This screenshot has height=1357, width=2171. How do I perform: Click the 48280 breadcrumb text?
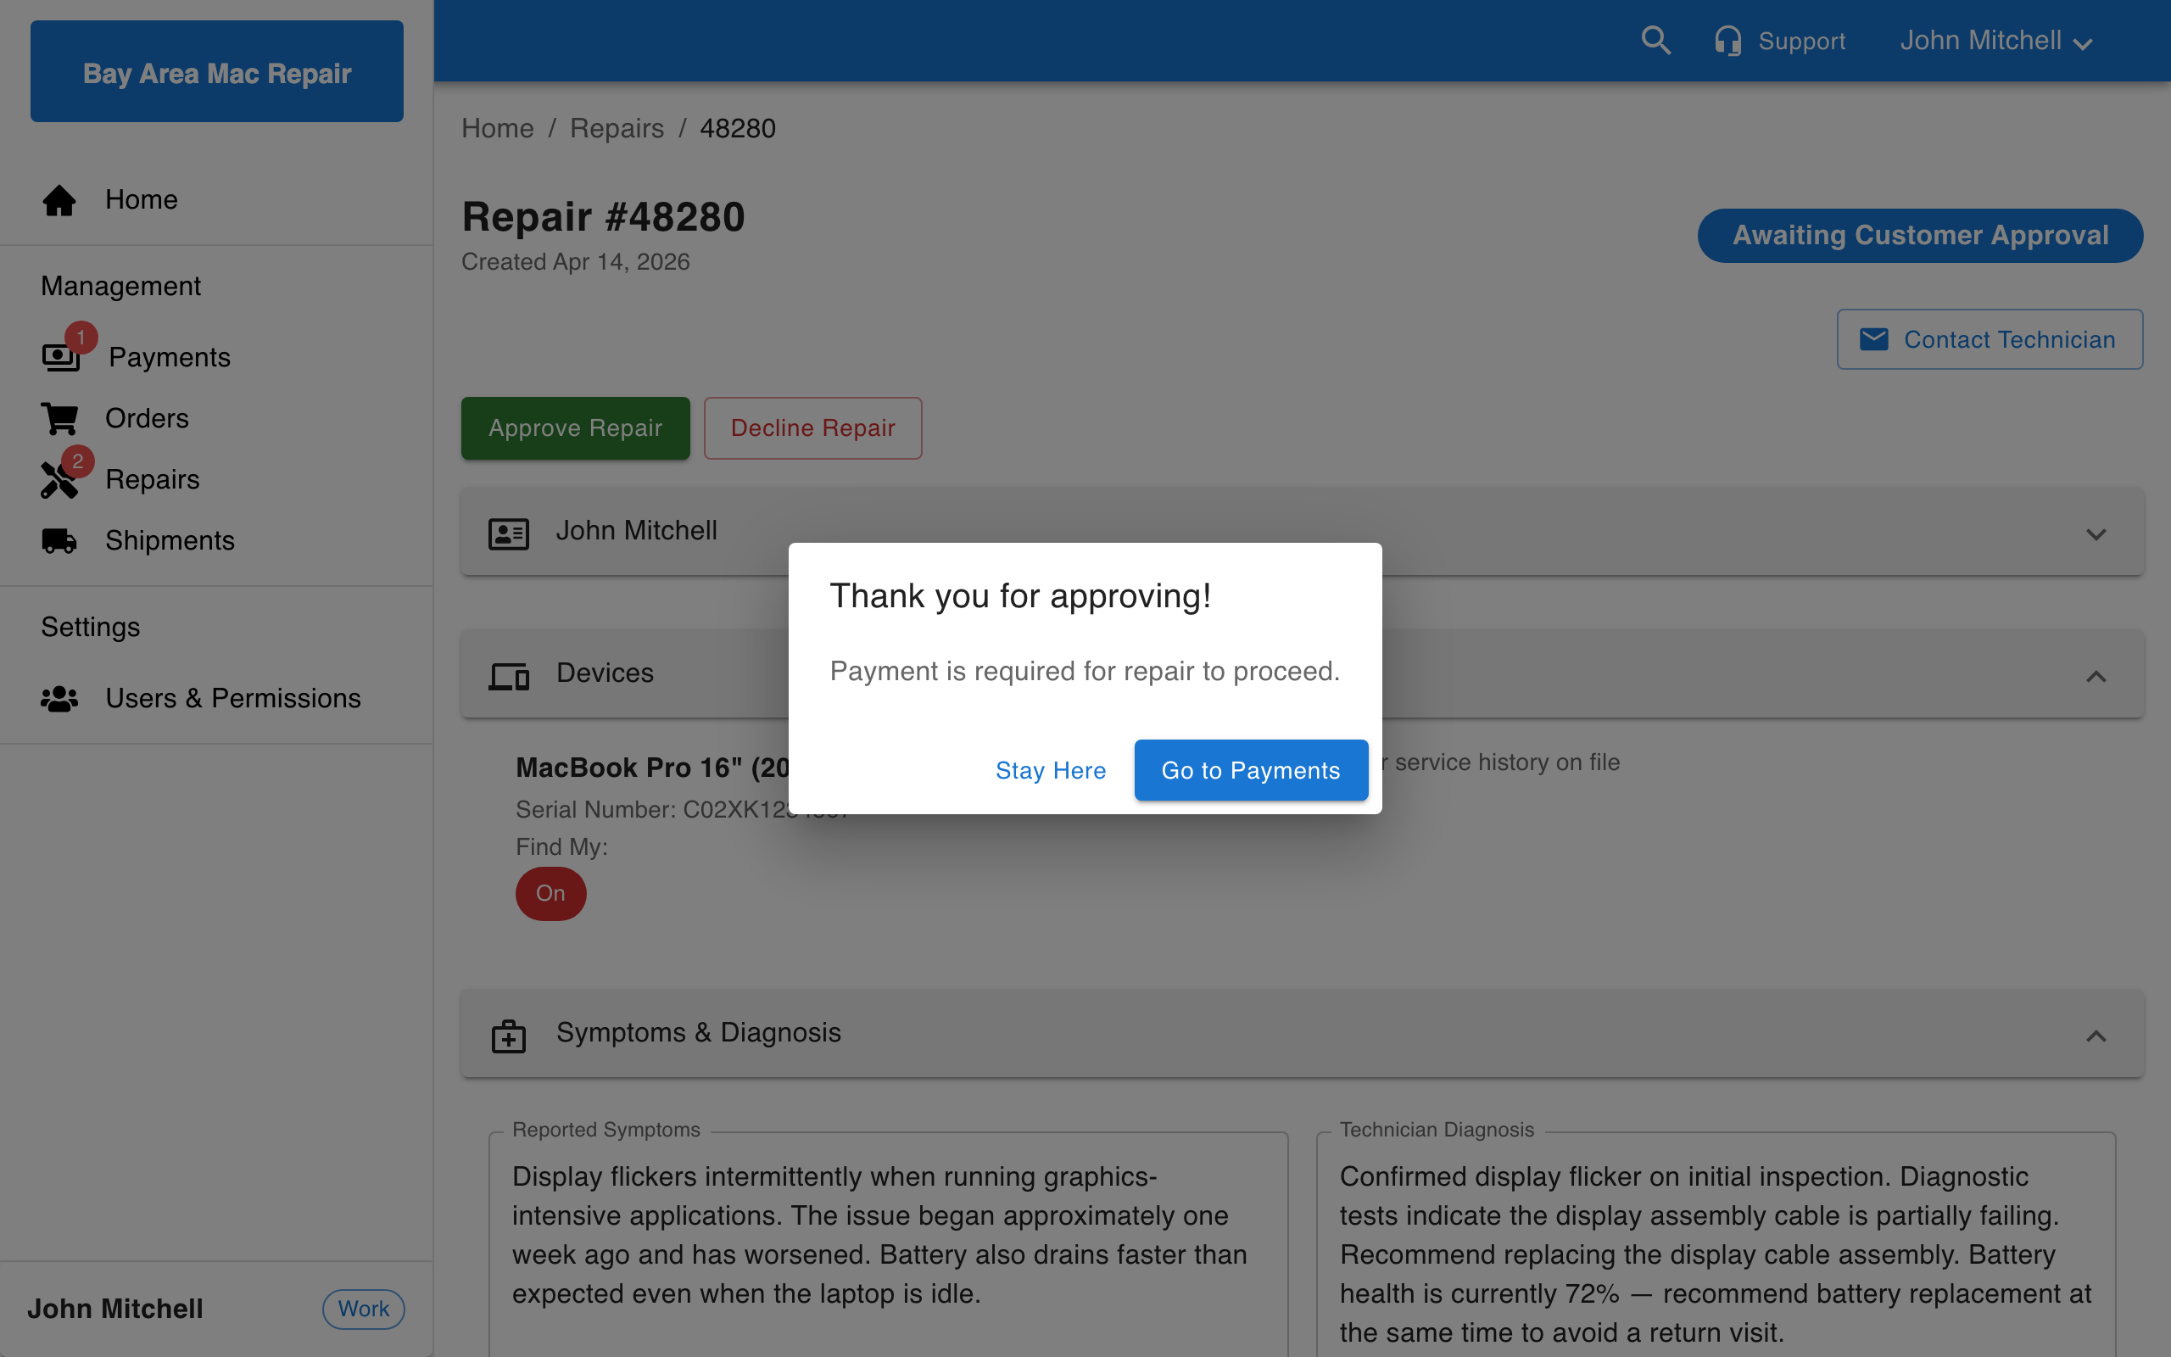point(738,128)
